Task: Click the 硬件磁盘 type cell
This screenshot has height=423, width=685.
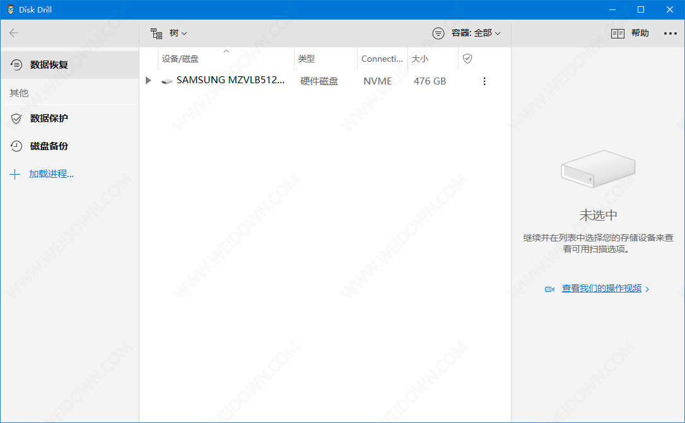Action: (x=319, y=81)
